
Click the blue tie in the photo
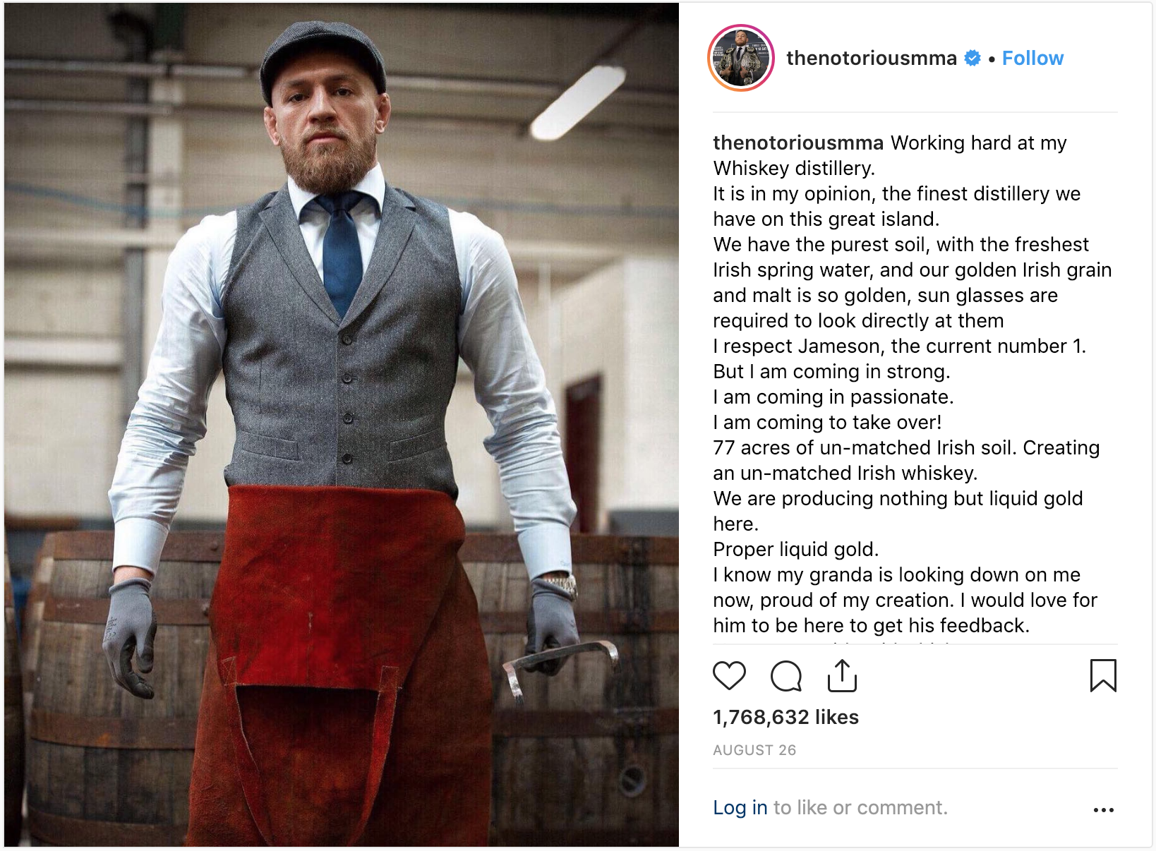coord(343,254)
